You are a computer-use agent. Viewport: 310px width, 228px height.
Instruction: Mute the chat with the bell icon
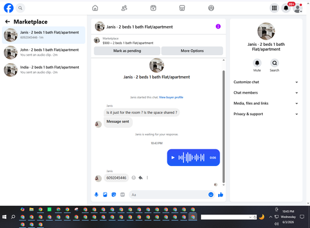coord(257,63)
